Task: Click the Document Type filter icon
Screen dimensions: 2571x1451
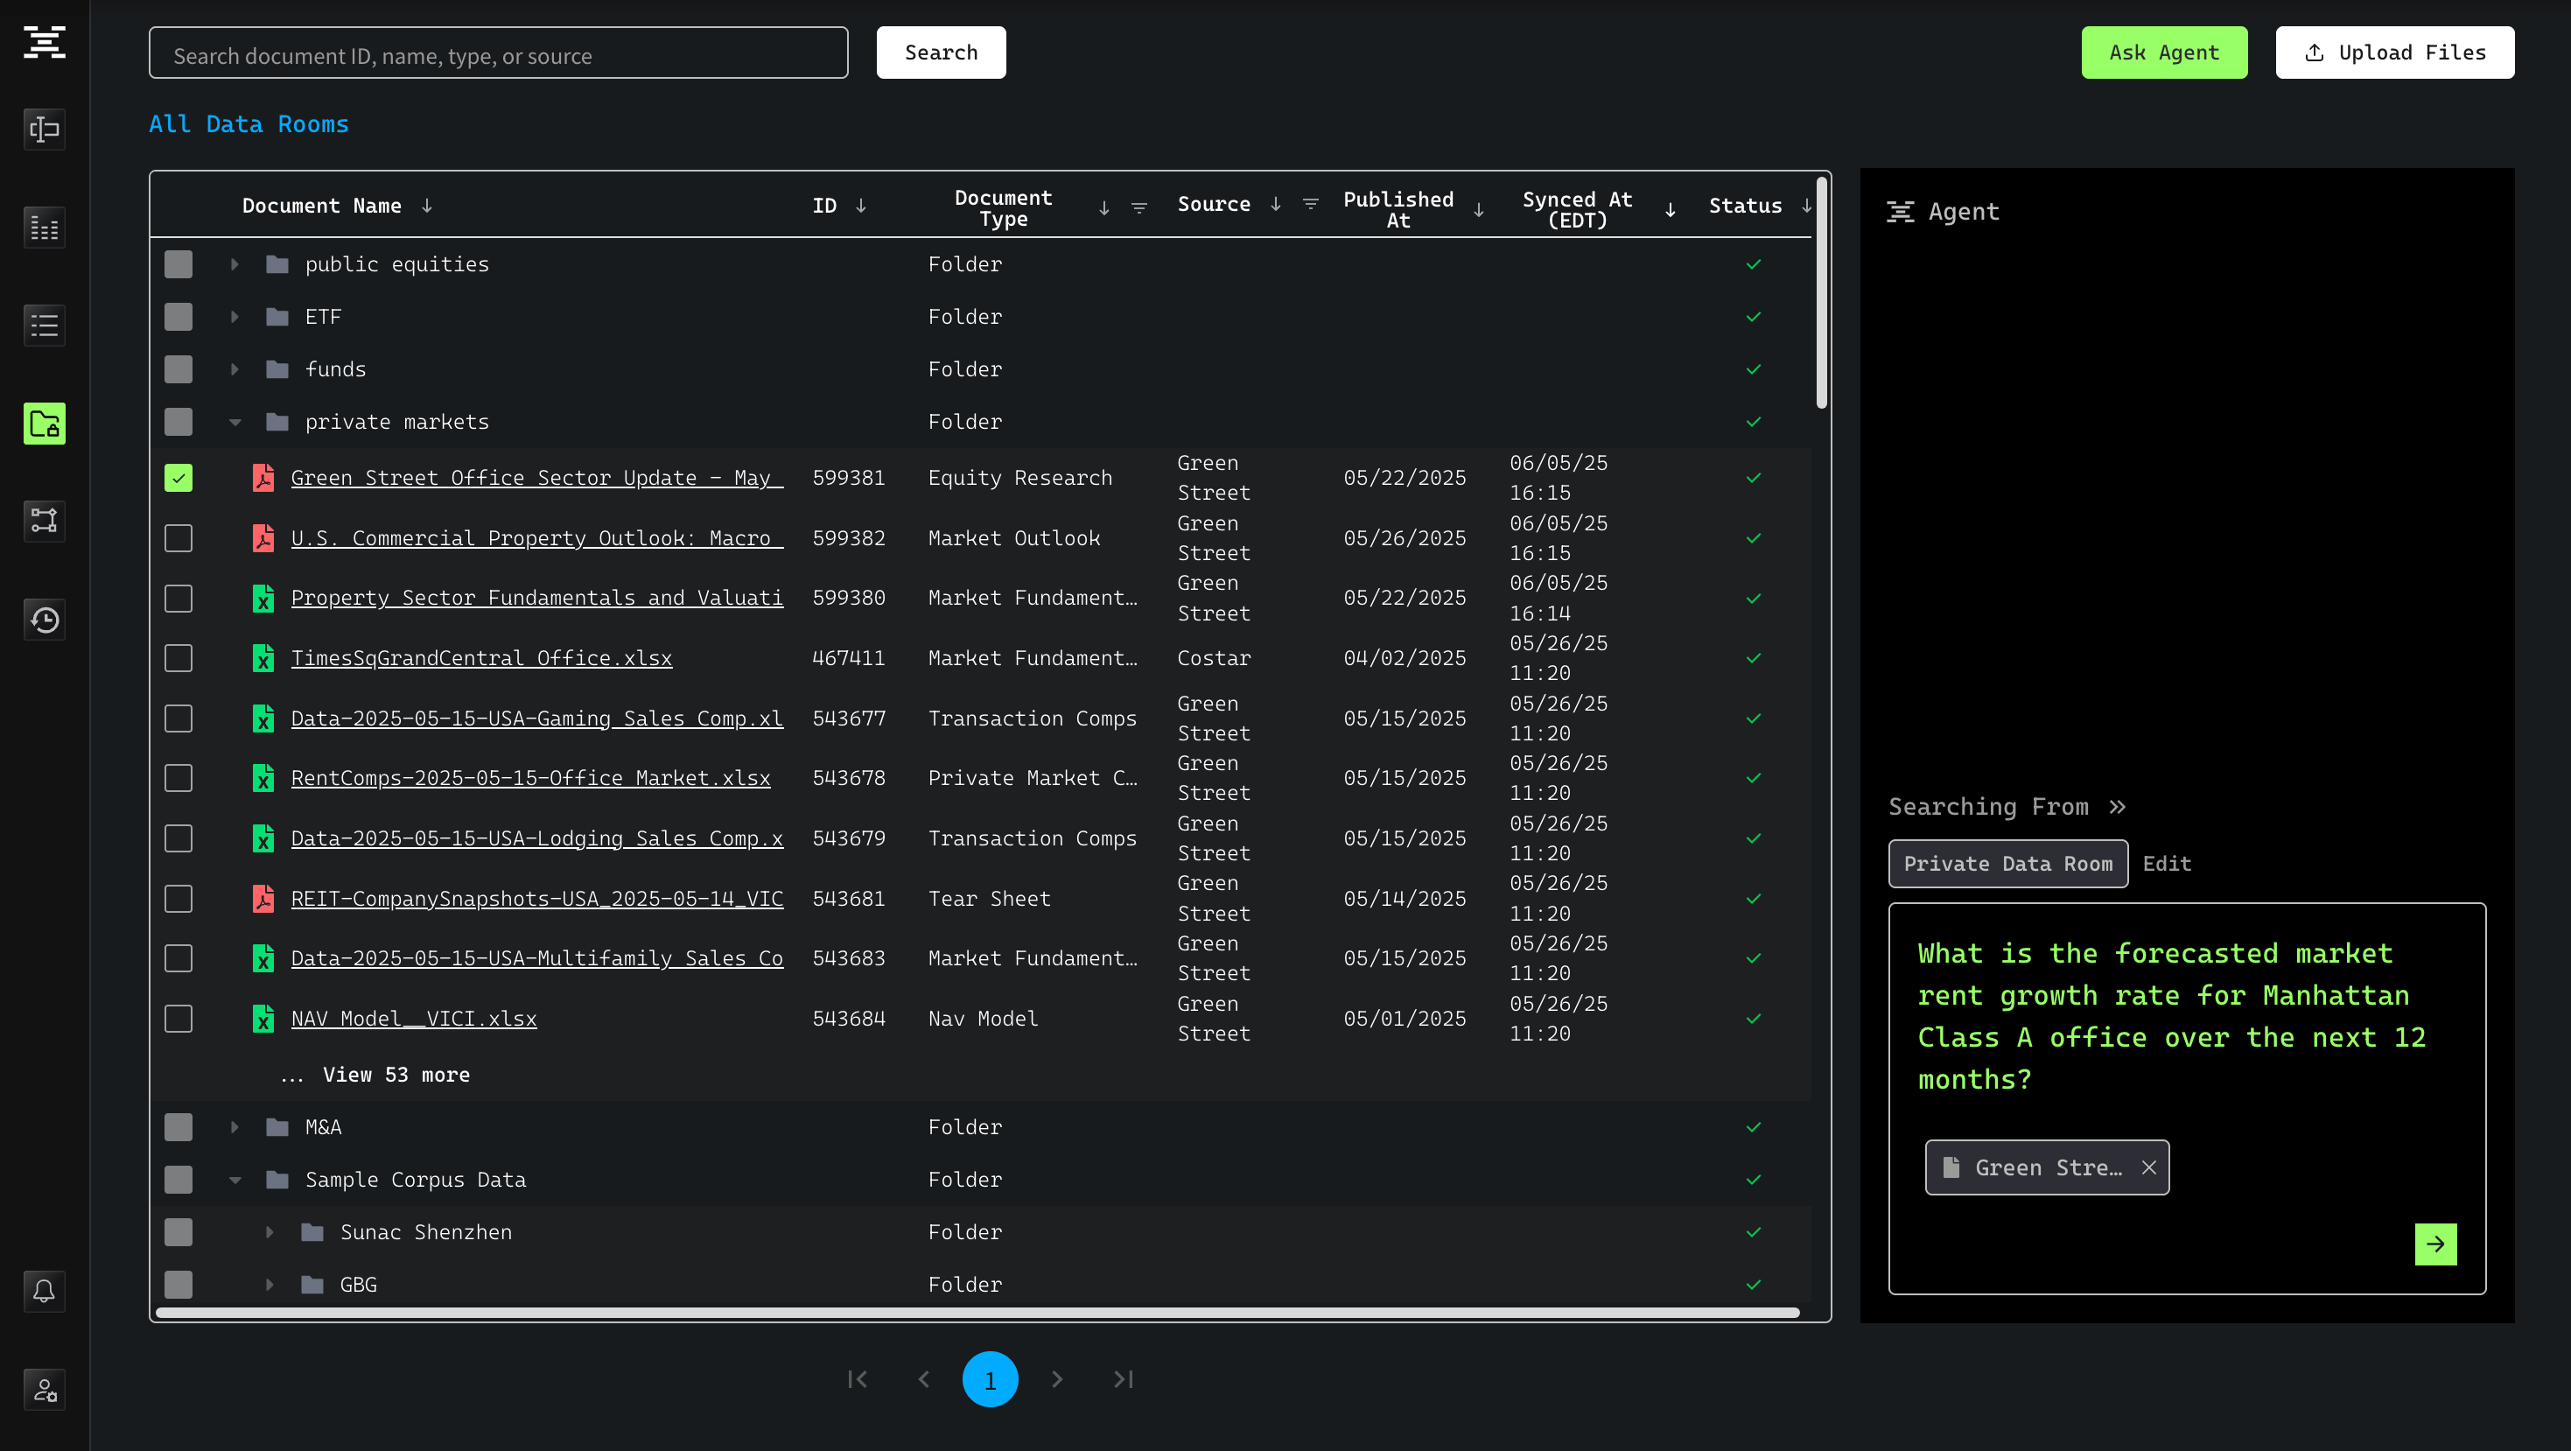Action: tap(1138, 207)
